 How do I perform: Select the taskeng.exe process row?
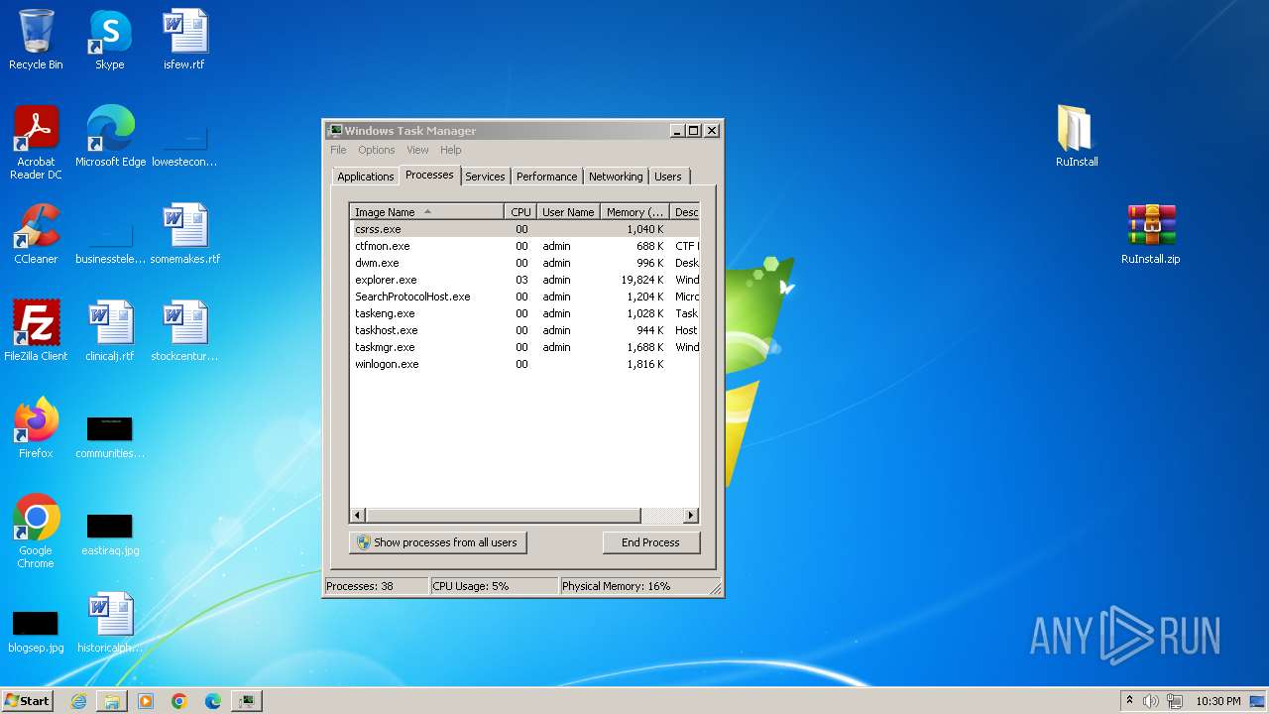pos(524,313)
